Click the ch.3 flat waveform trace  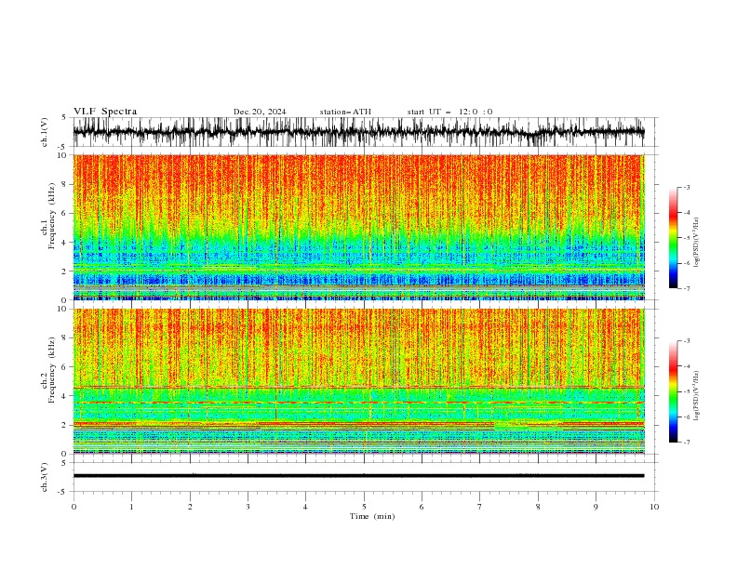pyautogui.click(x=358, y=476)
